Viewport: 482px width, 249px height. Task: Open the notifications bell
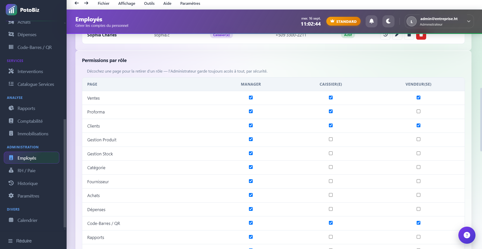point(371,21)
